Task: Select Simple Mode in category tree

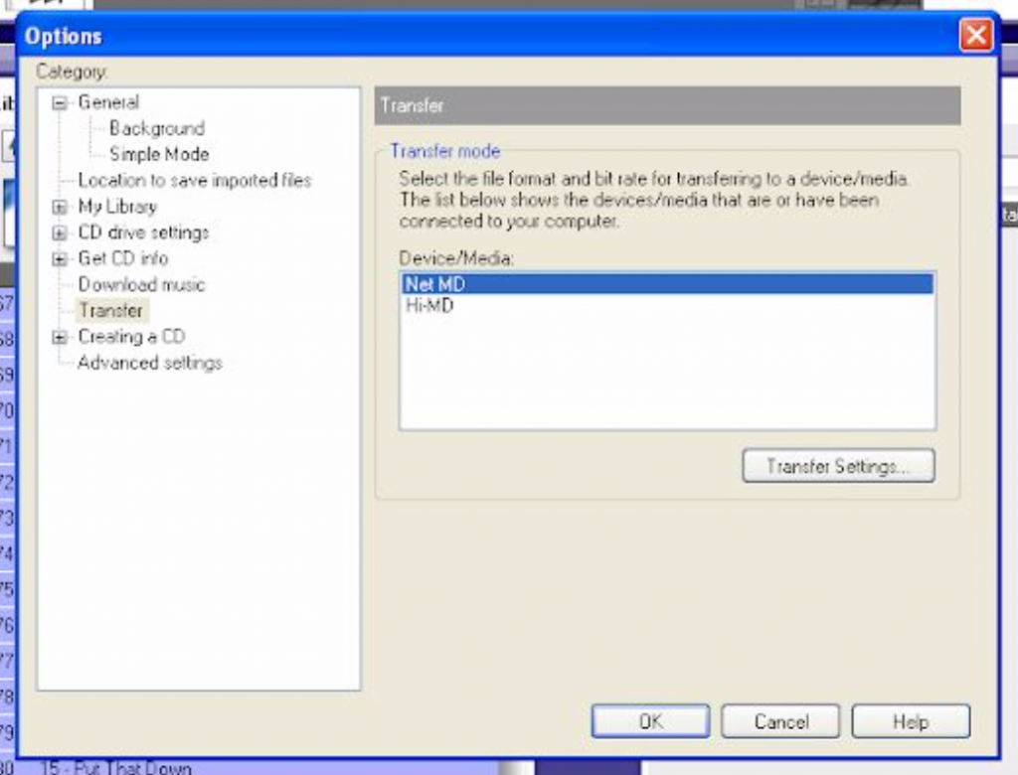Action: click(x=158, y=154)
